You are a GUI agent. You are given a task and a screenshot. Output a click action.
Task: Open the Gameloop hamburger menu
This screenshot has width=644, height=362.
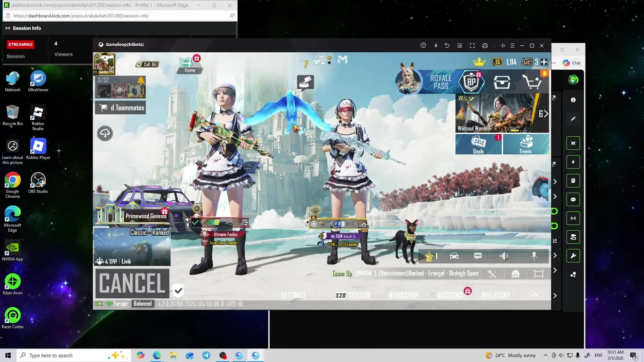[x=512, y=45]
